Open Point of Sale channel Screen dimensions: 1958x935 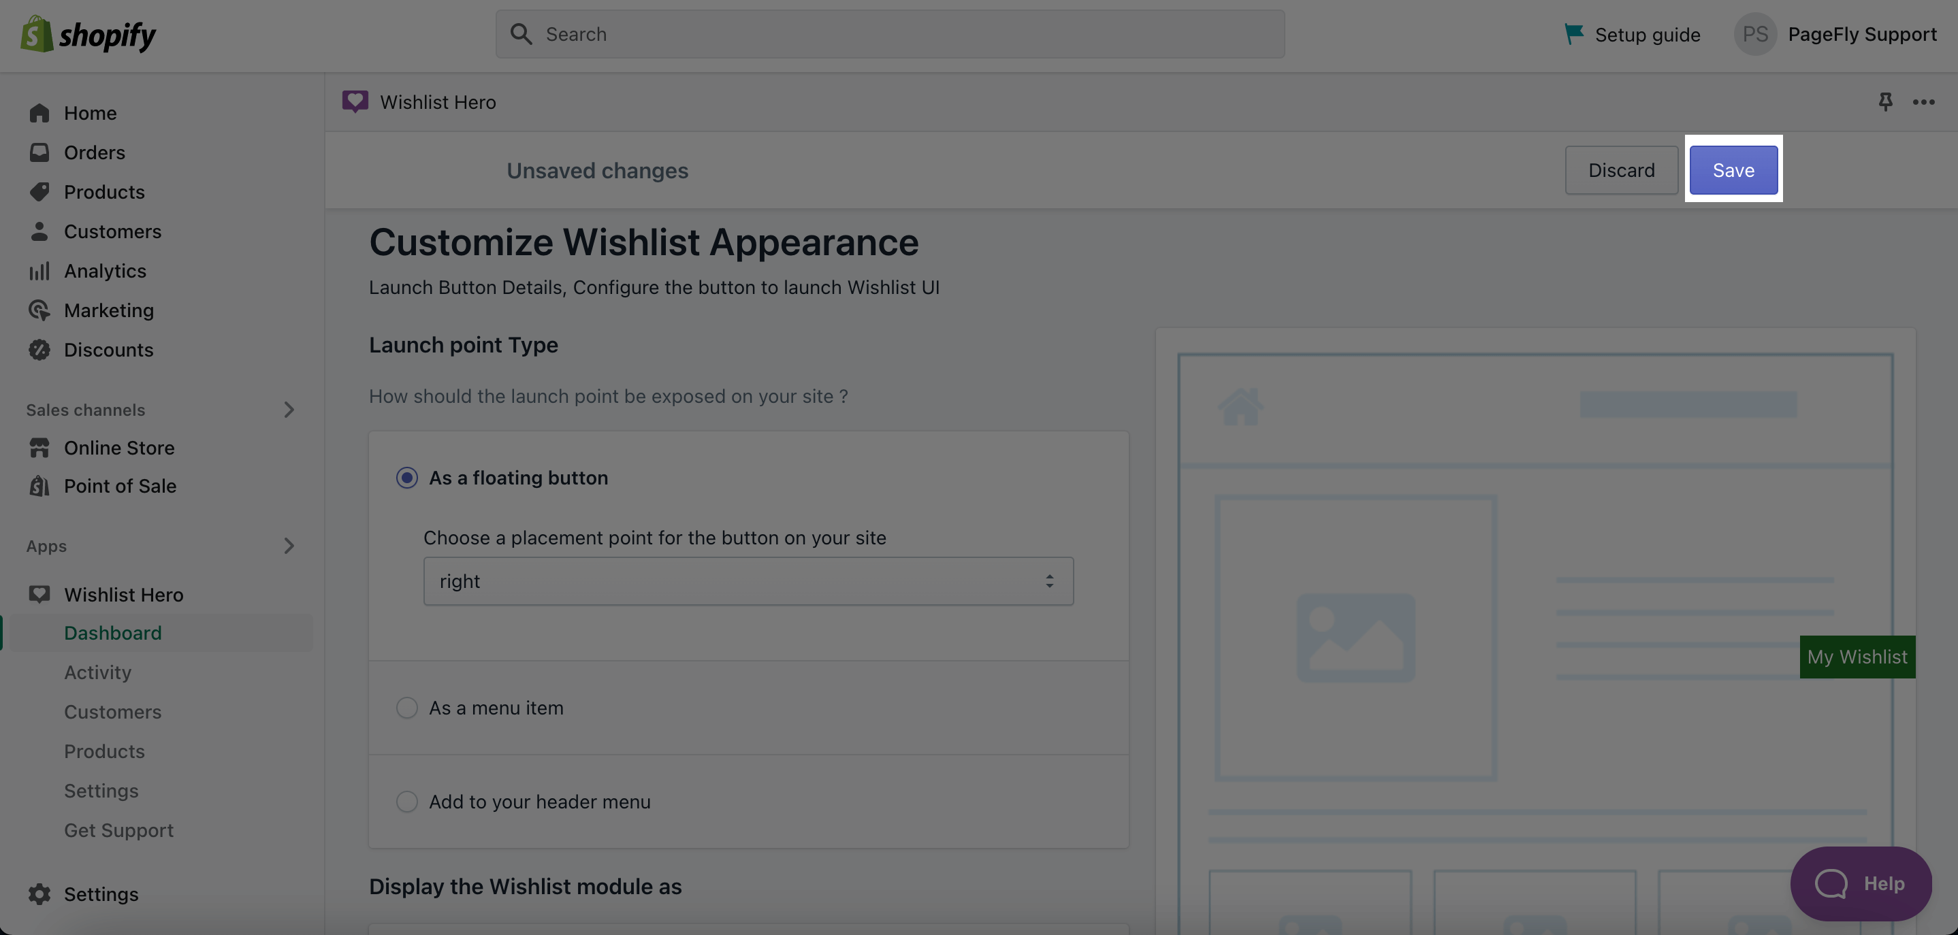click(120, 486)
